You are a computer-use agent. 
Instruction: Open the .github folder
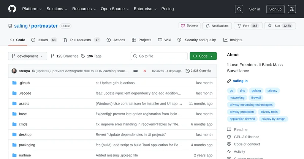(x=24, y=83)
